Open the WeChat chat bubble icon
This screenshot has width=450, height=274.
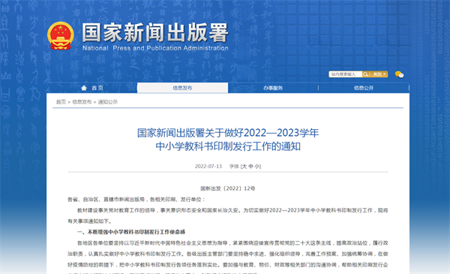(x=399, y=74)
